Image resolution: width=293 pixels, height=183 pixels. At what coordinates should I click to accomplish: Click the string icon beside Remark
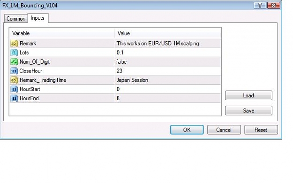point(14,44)
